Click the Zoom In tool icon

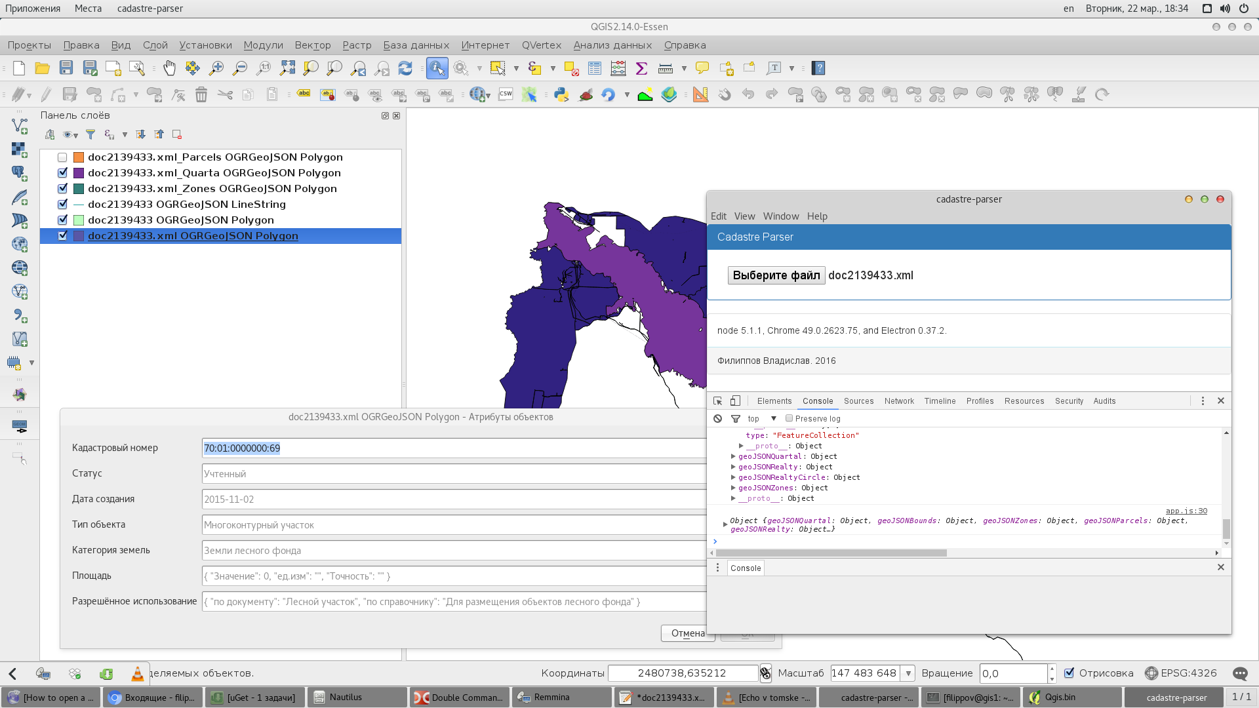click(x=217, y=68)
